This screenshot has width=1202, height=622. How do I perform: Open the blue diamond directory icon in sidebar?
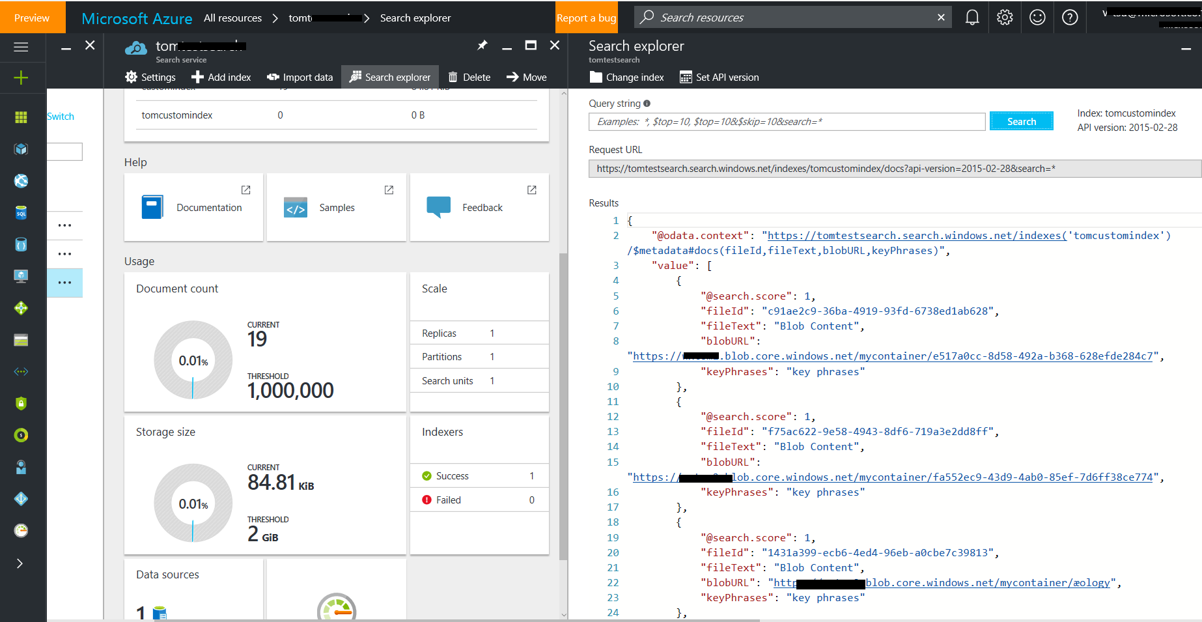21,499
